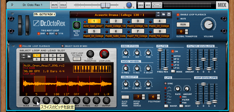Set Trig Next Loop to 1/16
The height and width of the screenshot is (112, 234).
(56, 34)
